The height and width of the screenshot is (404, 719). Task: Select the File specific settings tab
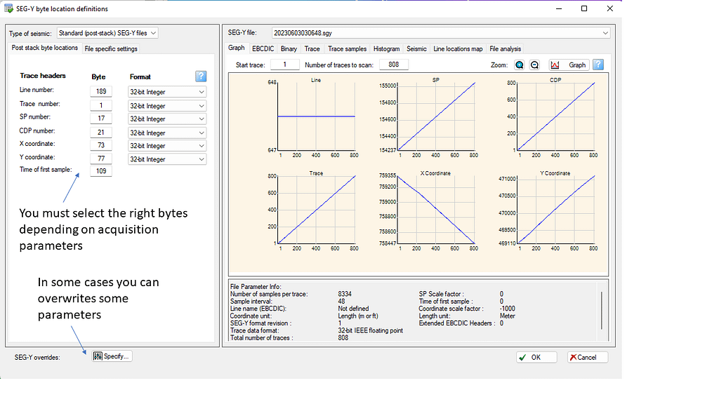[111, 49]
